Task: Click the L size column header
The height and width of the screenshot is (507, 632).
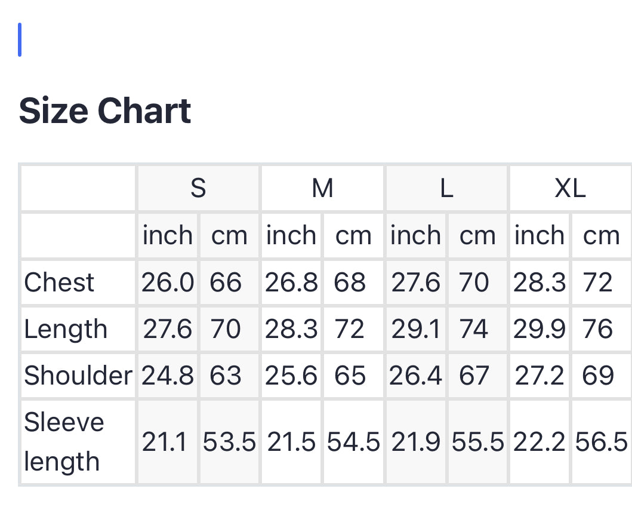Action: 446,188
